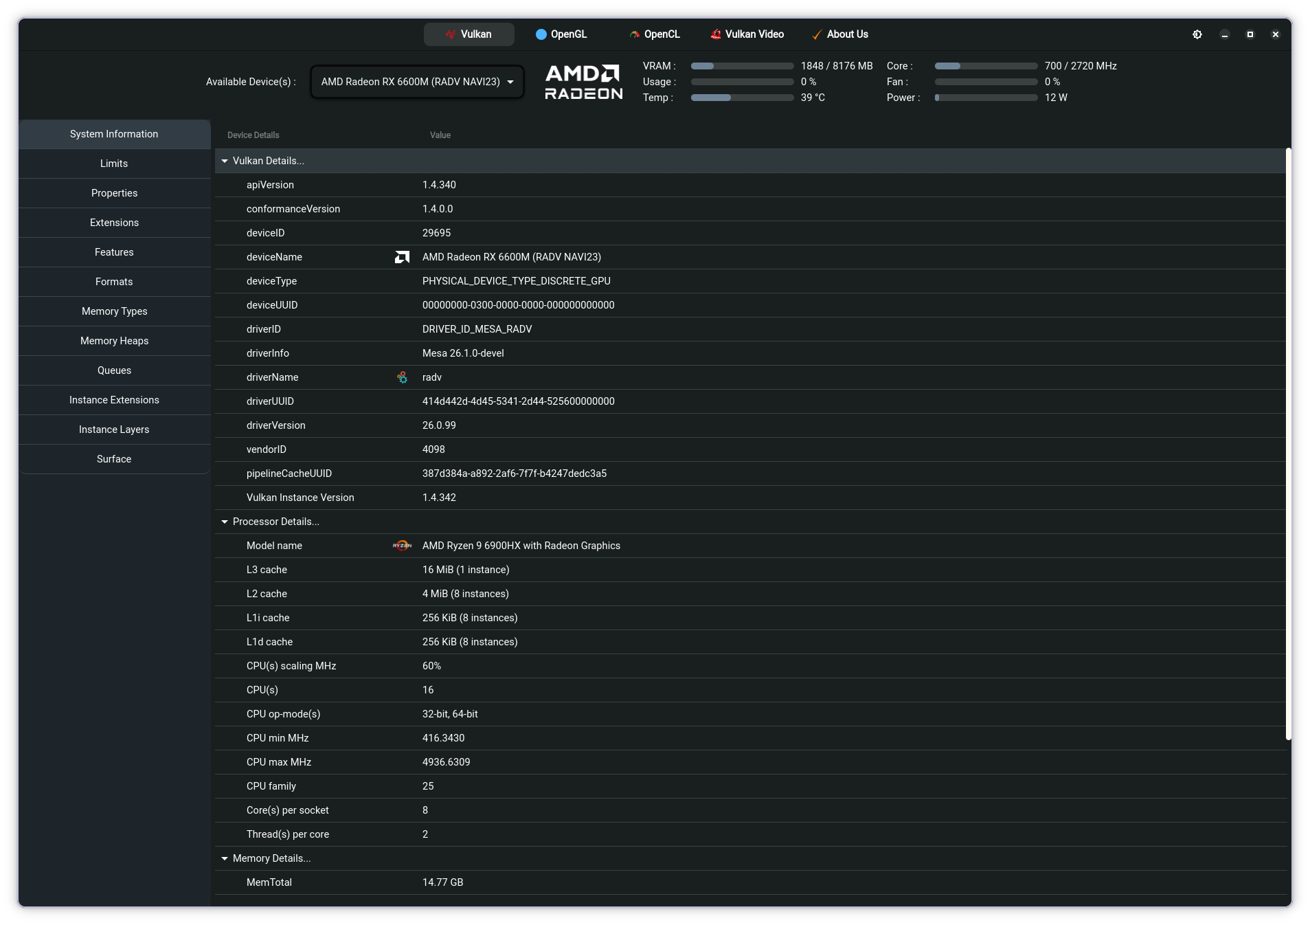Open the Available Devices dropdown
Screen dimensions: 1310x925
point(417,82)
